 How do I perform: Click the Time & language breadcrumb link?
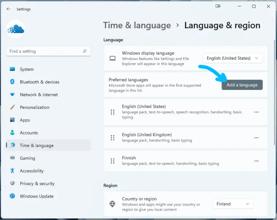pyautogui.click(x=137, y=25)
